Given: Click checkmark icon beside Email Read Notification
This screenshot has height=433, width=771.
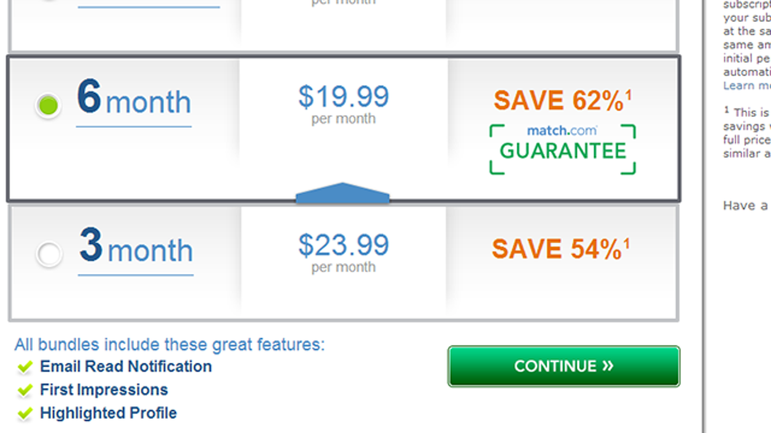Looking at the screenshot, I should coord(25,367).
